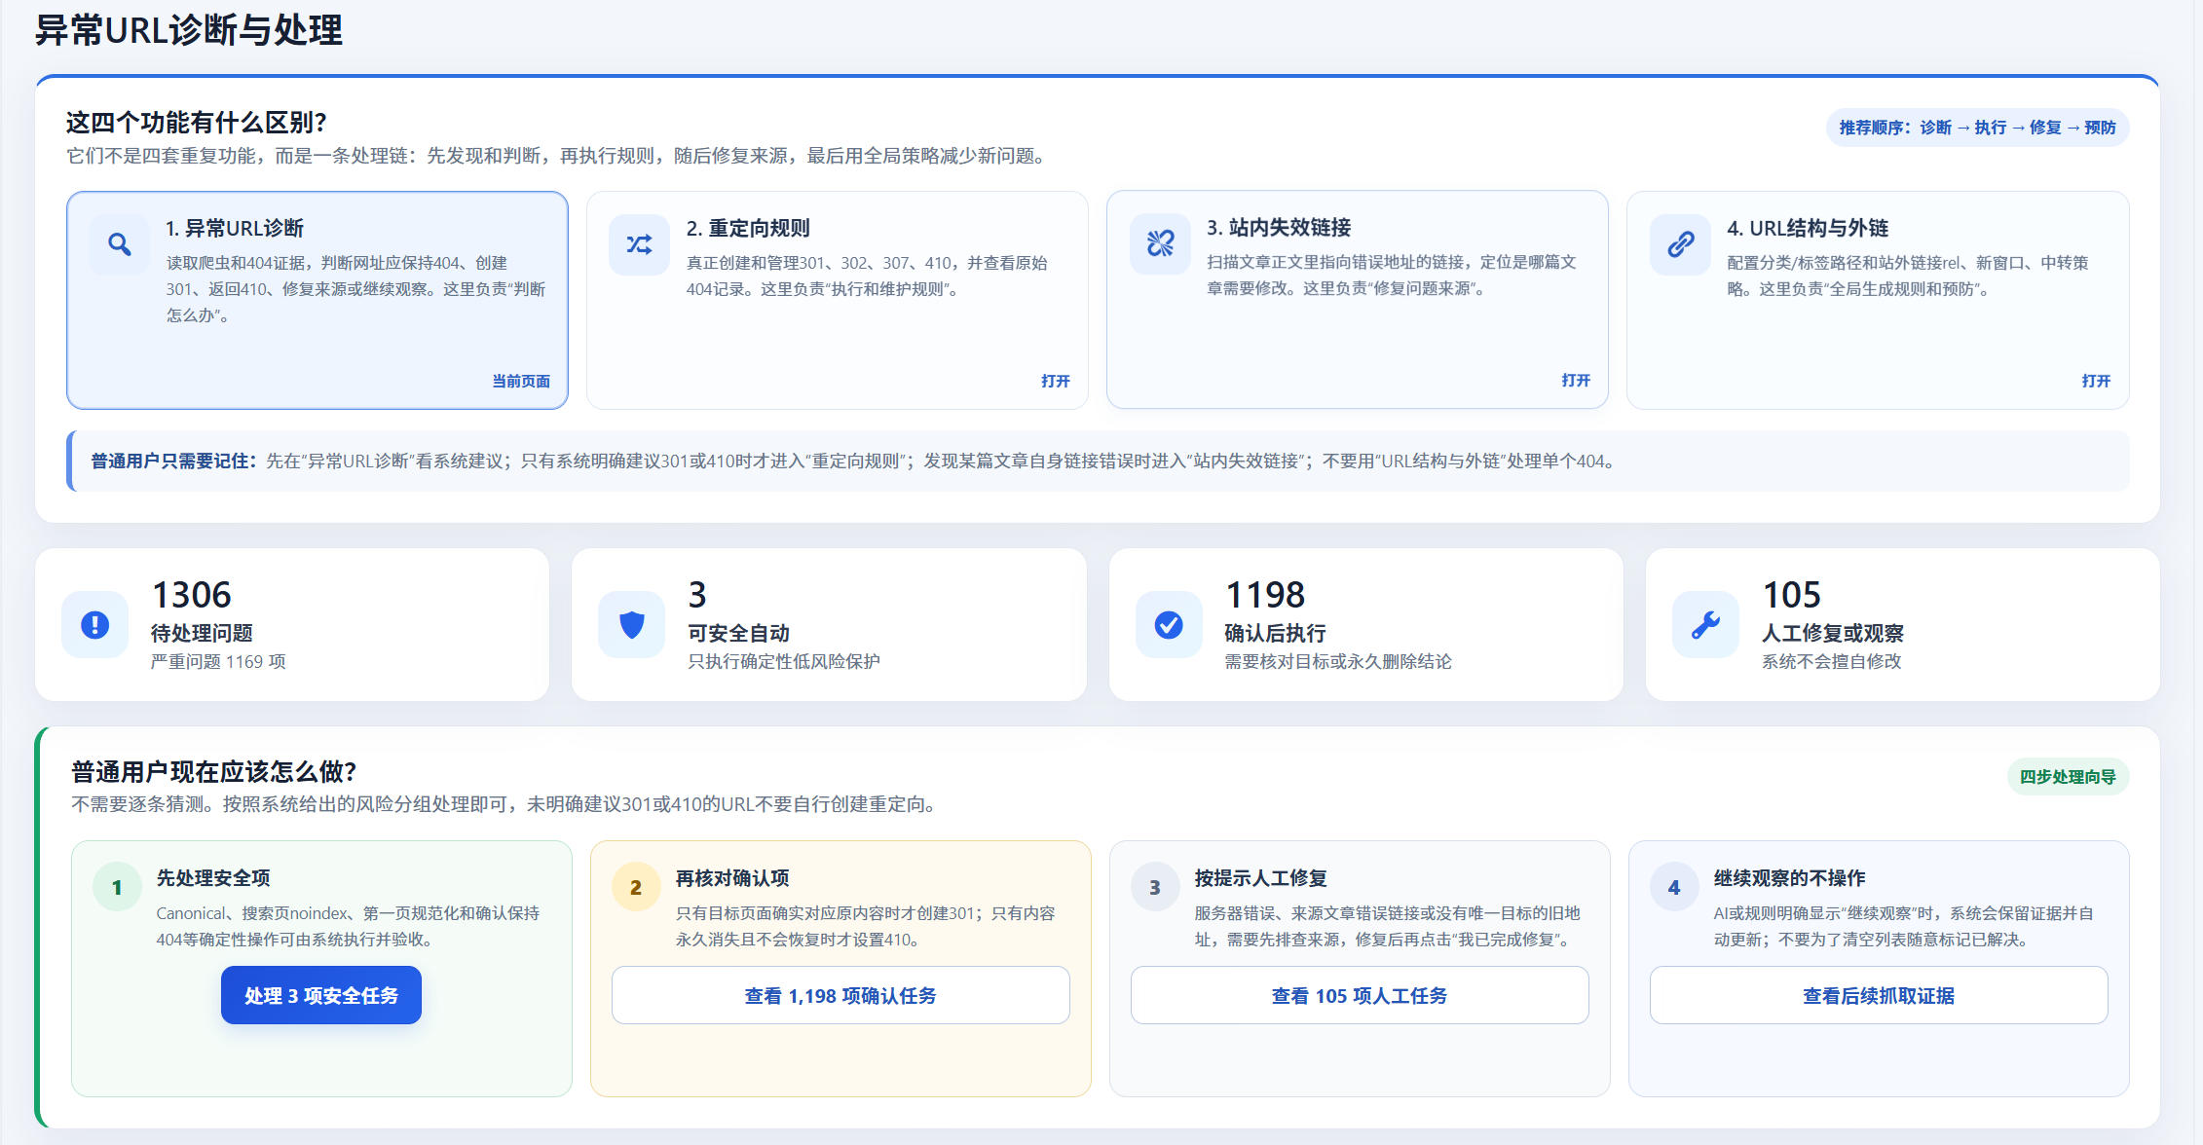Click step number 2 circle for 再核对确认项
The height and width of the screenshot is (1145, 2203).
pyautogui.click(x=636, y=887)
